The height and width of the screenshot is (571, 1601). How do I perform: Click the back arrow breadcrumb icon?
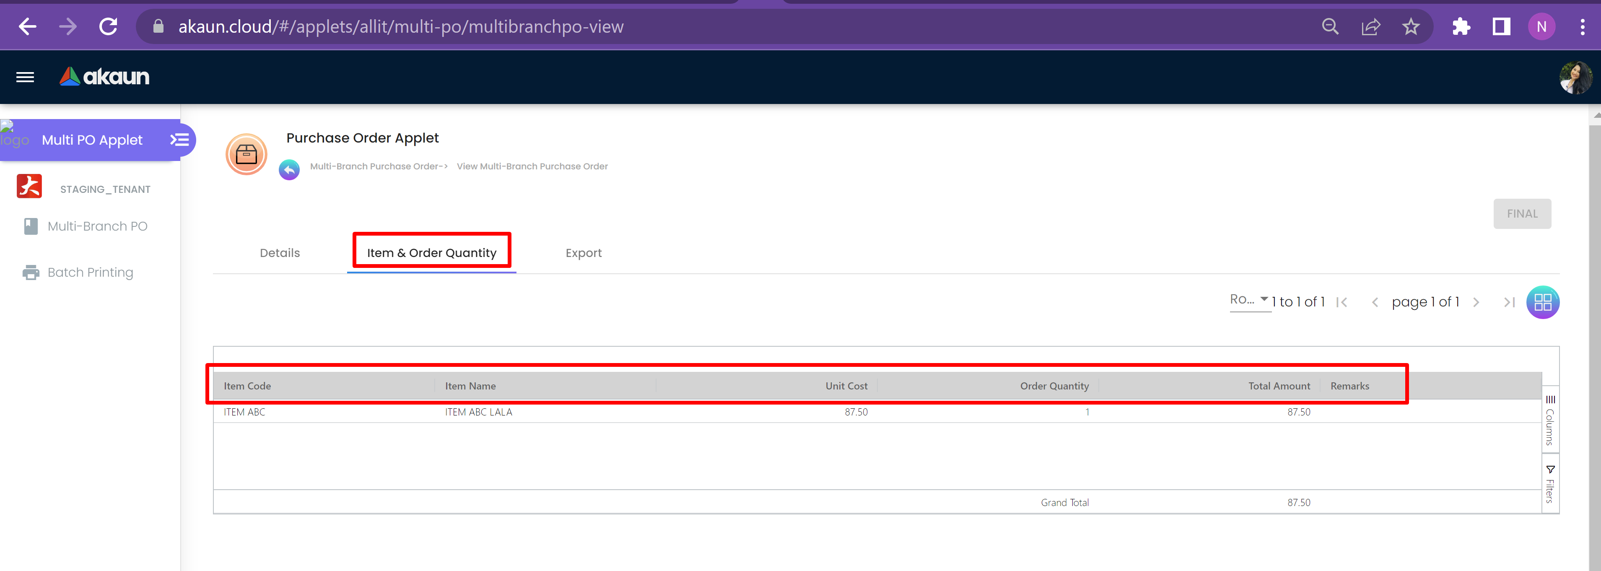[289, 169]
